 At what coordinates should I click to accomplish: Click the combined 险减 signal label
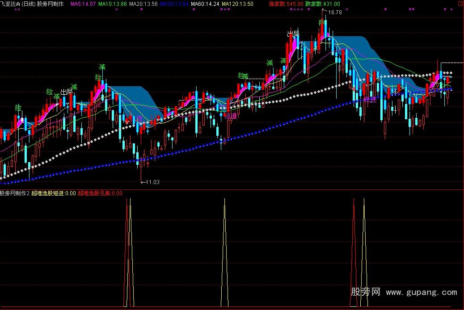pos(243,76)
